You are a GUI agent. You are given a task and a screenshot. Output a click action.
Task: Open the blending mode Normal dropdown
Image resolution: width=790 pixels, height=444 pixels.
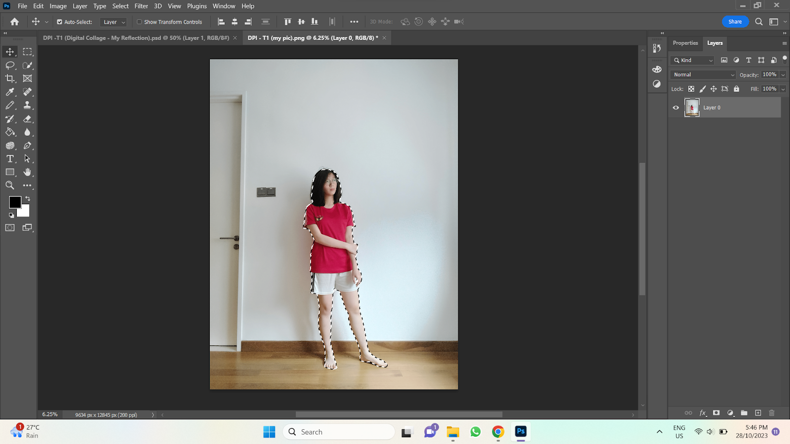(703, 74)
